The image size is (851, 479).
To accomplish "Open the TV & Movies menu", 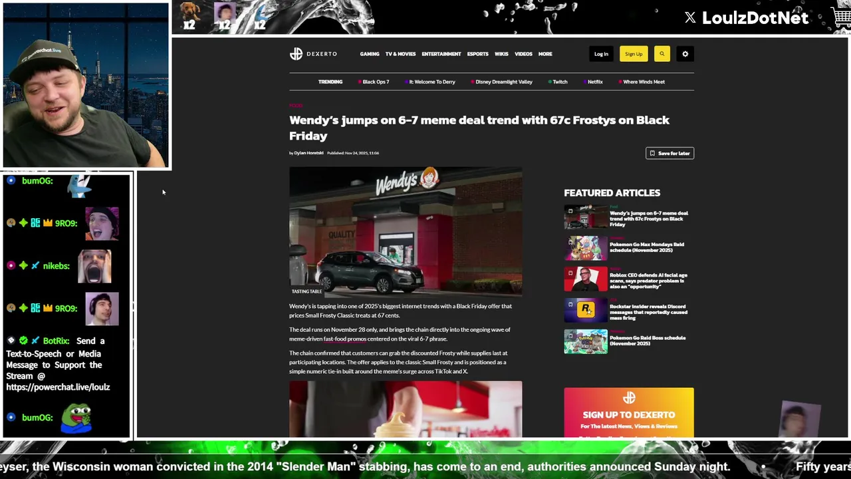I will click(x=400, y=54).
